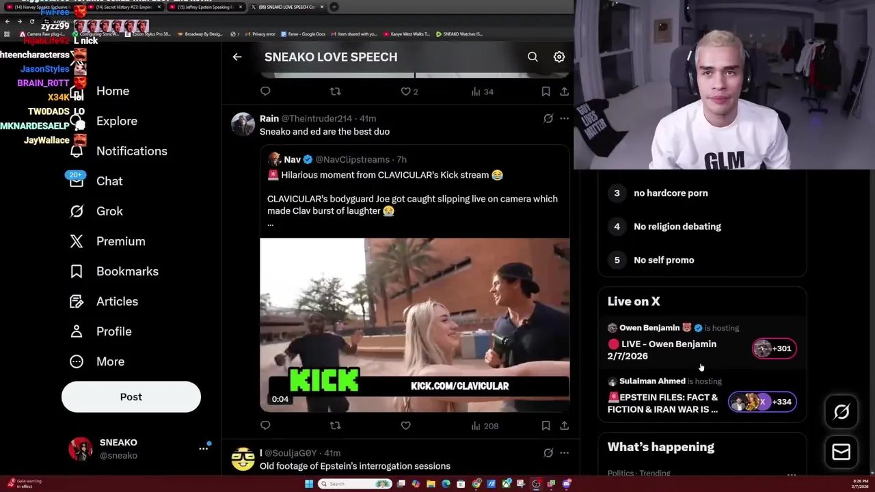Open +301 listeners badge
The height and width of the screenshot is (492, 875).
pos(775,348)
